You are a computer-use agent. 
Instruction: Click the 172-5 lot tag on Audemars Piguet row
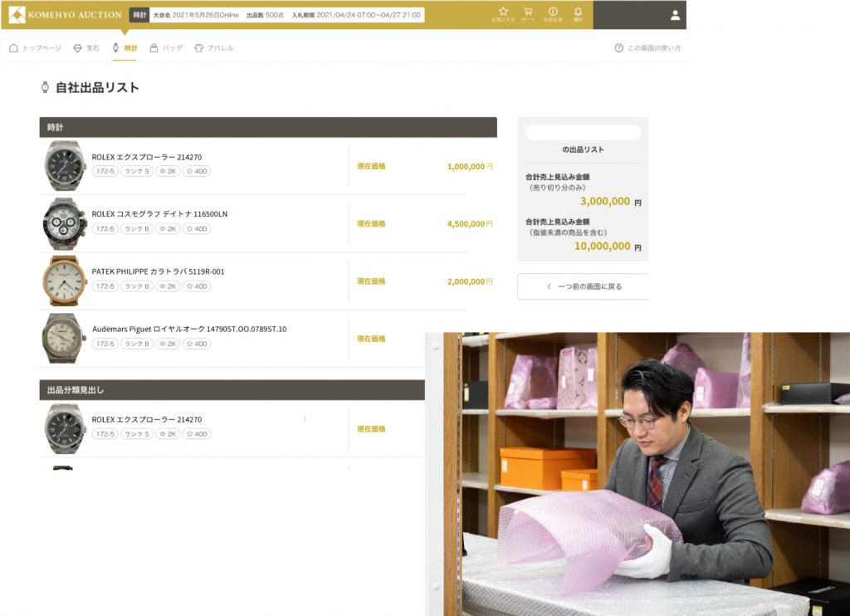pos(105,344)
